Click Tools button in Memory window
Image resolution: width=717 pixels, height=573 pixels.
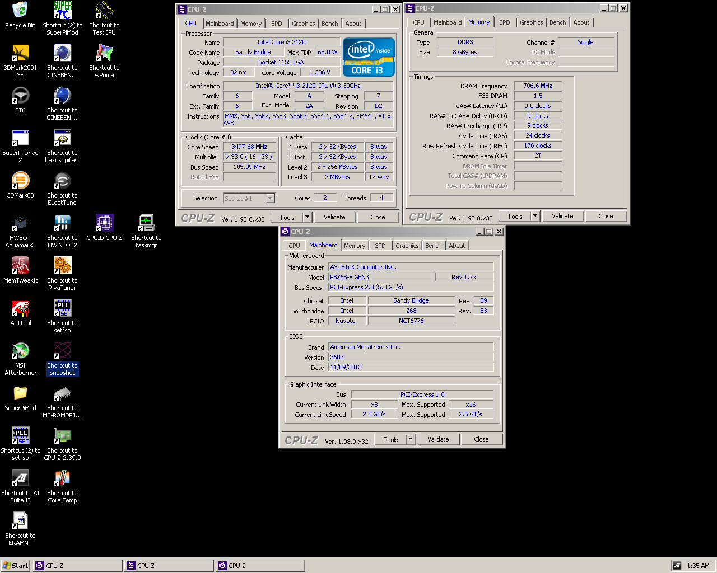(515, 216)
